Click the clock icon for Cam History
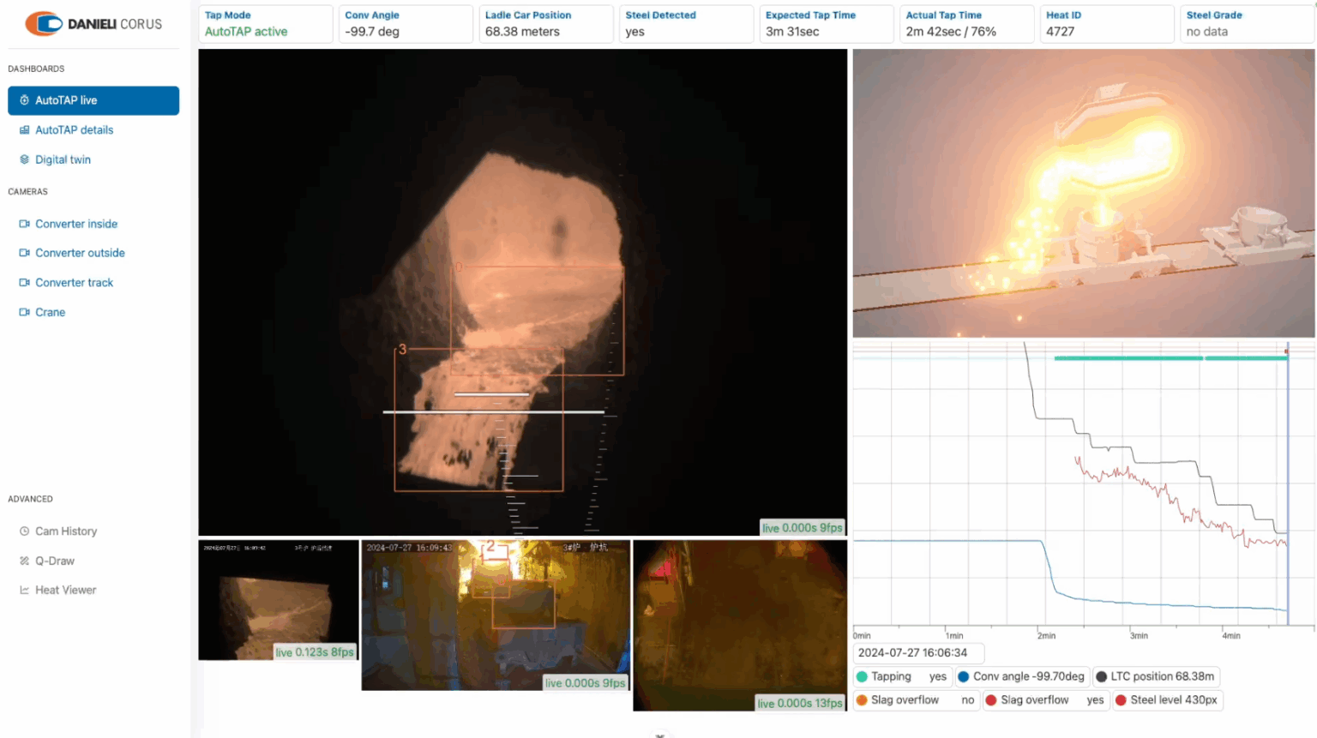The width and height of the screenshot is (1317, 738). pyautogui.click(x=24, y=531)
